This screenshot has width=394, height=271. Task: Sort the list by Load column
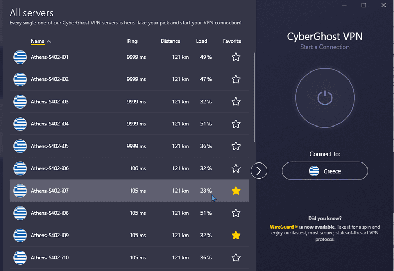tap(201, 41)
